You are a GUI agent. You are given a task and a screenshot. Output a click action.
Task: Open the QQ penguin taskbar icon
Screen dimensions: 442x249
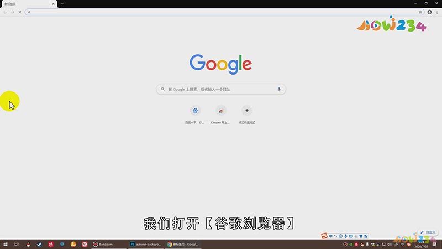28,244
